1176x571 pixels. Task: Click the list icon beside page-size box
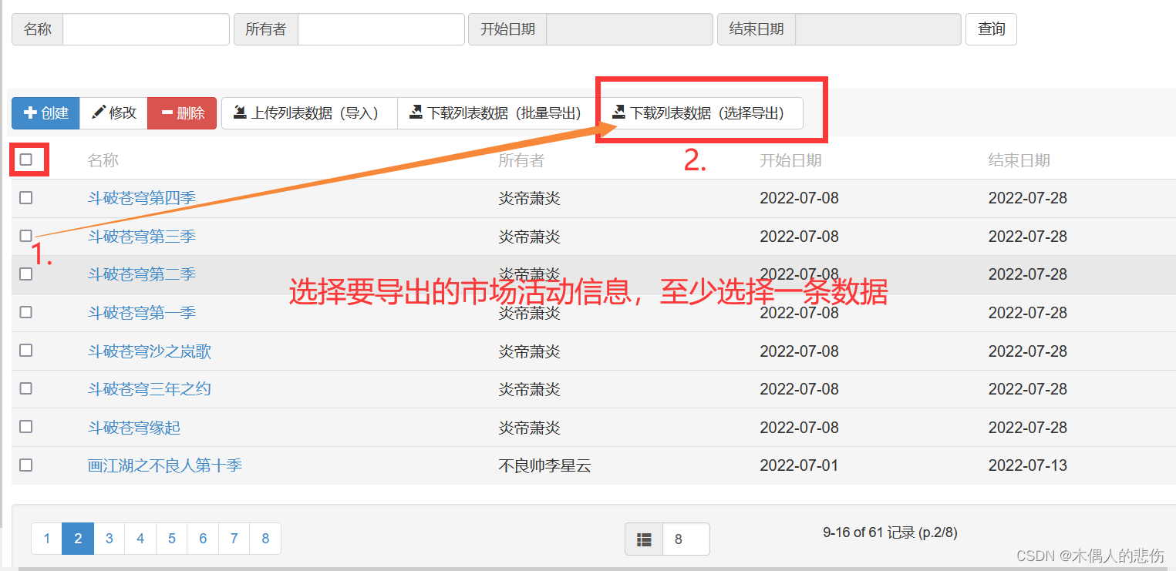pyautogui.click(x=644, y=539)
